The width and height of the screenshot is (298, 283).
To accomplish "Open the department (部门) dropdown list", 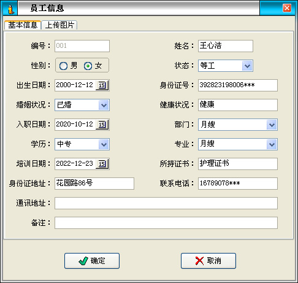I will pyautogui.click(x=272, y=125).
